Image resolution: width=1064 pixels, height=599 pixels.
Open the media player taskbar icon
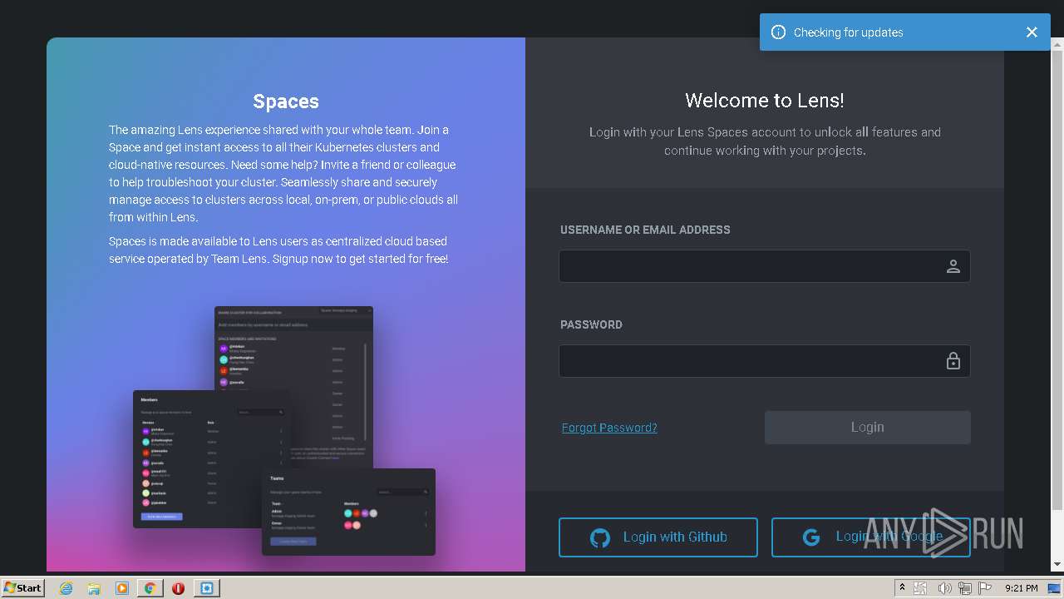coord(122,588)
